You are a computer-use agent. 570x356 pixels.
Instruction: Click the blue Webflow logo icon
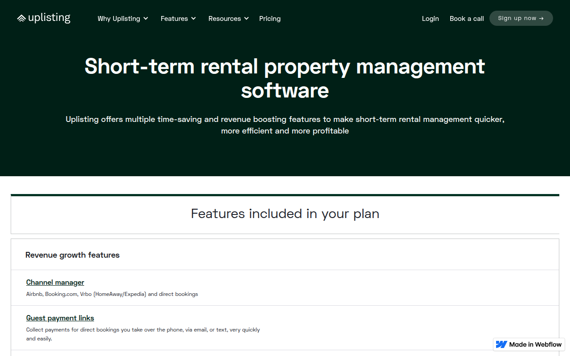pos(501,344)
